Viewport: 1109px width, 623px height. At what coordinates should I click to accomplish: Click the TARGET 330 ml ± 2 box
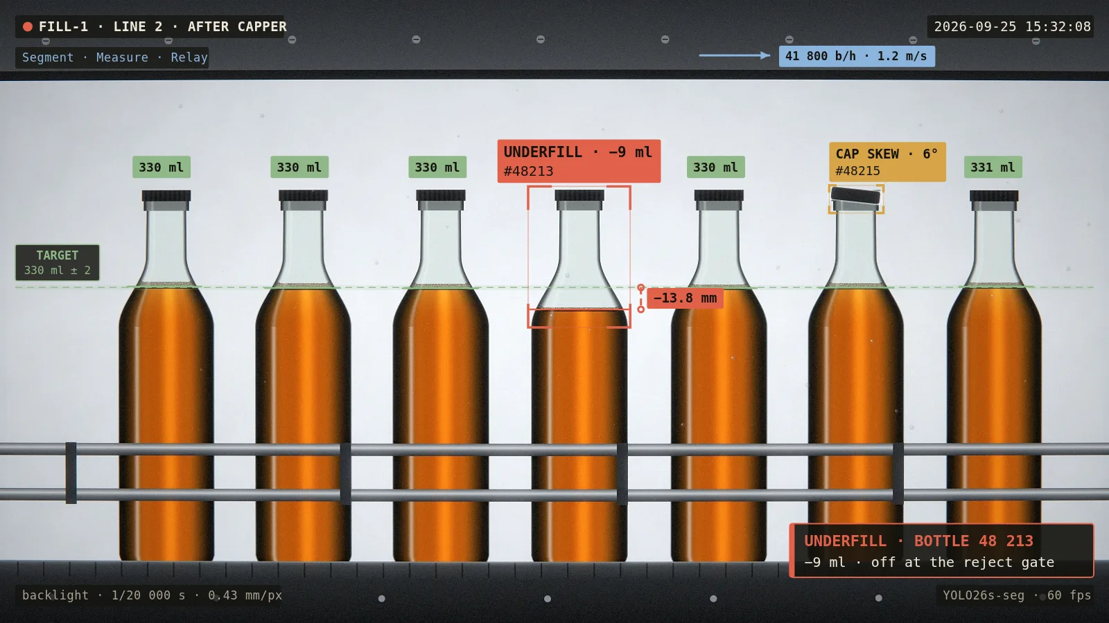pyautogui.click(x=58, y=262)
